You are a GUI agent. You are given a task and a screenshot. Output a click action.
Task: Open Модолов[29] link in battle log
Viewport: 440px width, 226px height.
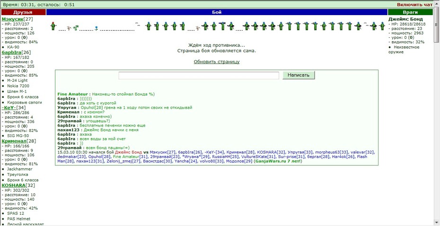(239, 162)
